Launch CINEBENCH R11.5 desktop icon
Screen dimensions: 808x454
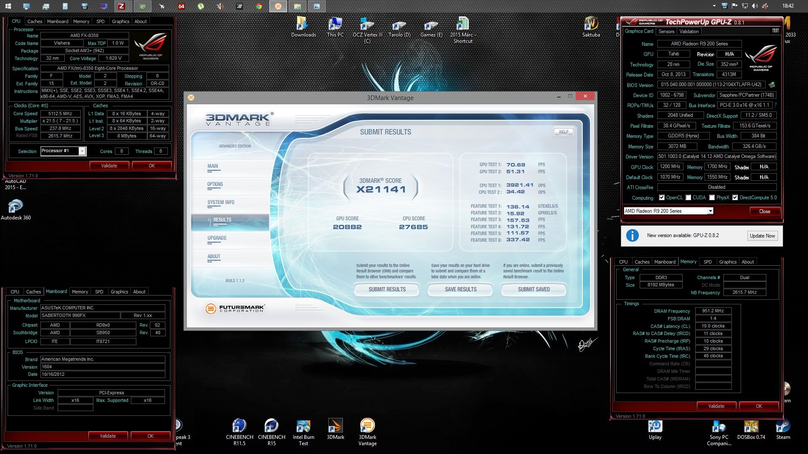coord(239,432)
